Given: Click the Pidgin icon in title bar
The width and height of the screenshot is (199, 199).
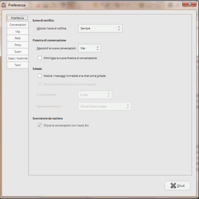Looking at the screenshot, I should coord(4,5).
